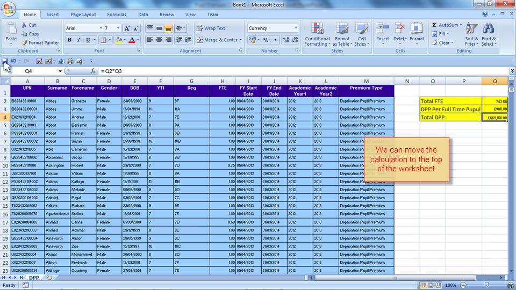The width and height of the screenshot is (516, 290).
Task: Apply Comma Style format
Action: 275,40
